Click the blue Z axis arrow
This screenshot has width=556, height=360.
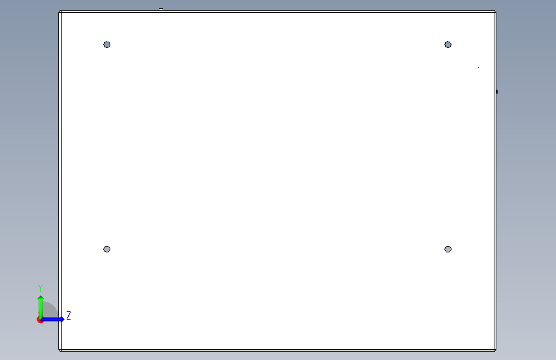[53, 319]
